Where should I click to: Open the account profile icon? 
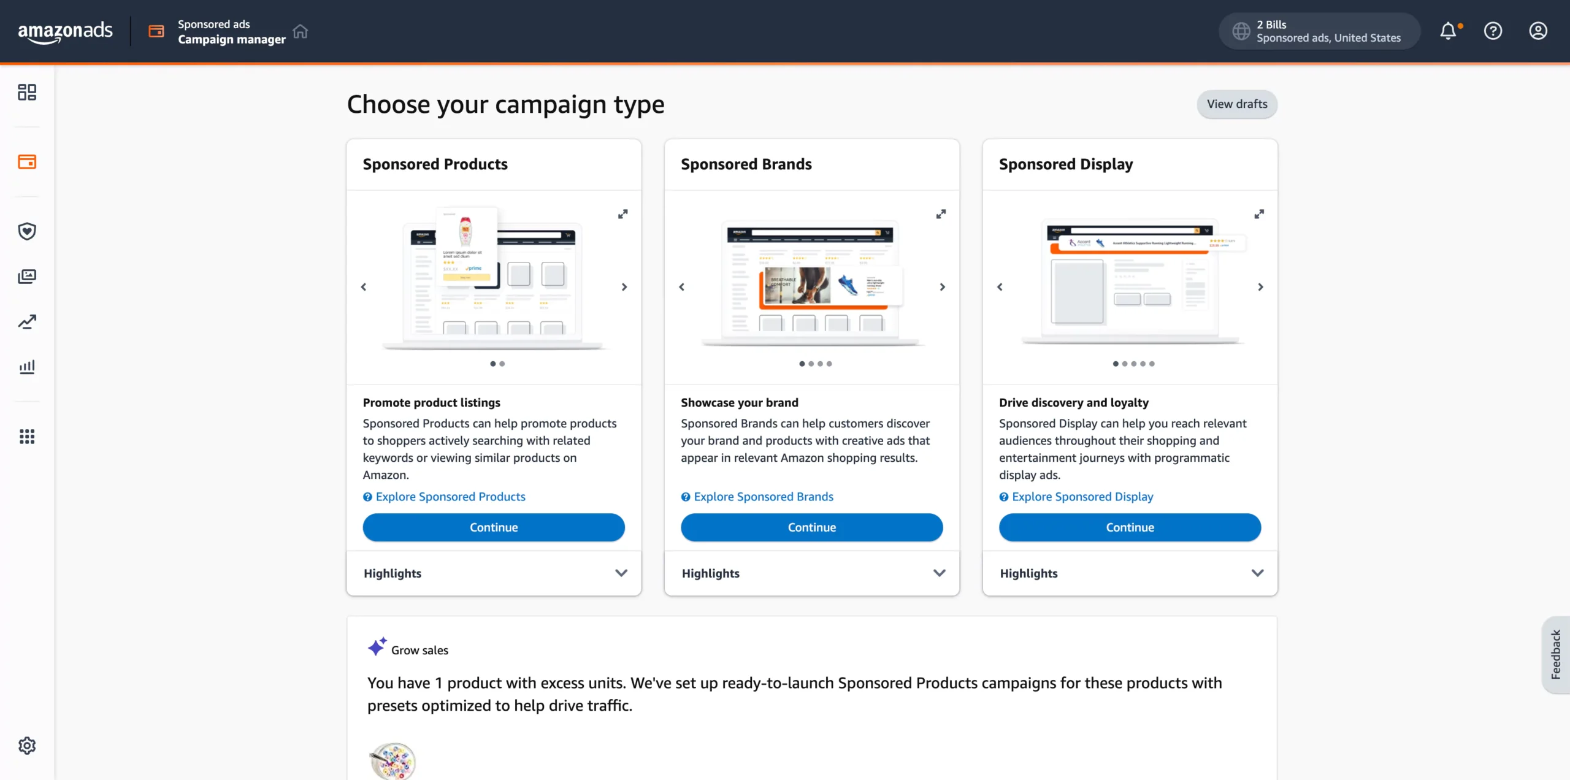[1537, 31]
